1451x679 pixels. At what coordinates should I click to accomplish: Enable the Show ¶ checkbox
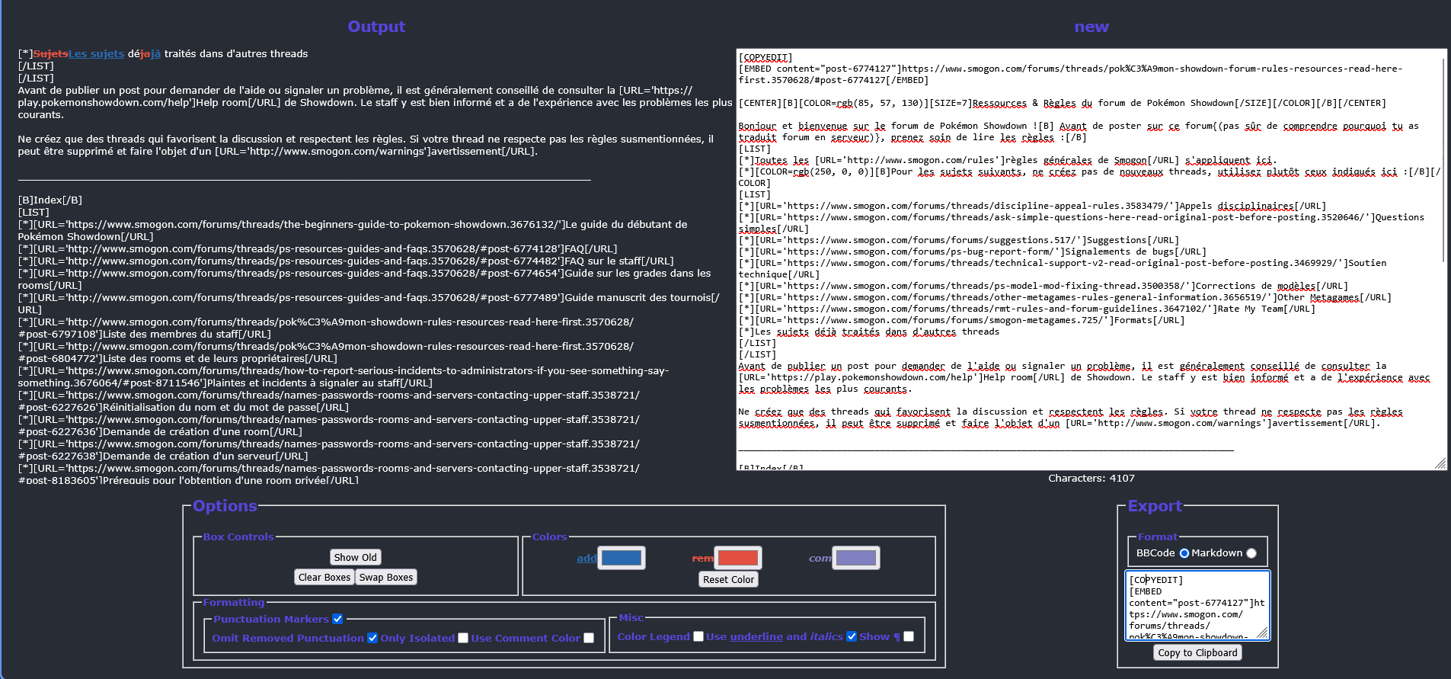click(909, 636)
